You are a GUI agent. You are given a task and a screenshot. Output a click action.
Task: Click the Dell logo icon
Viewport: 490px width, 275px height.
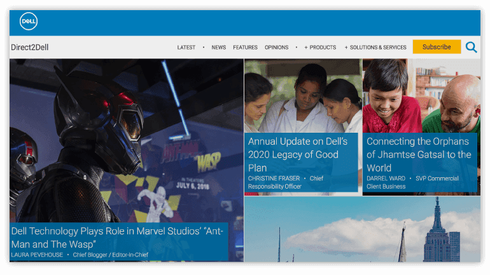29,21
